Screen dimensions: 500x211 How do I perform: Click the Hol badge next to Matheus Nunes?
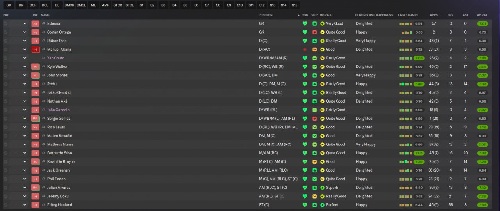[35, 144]
